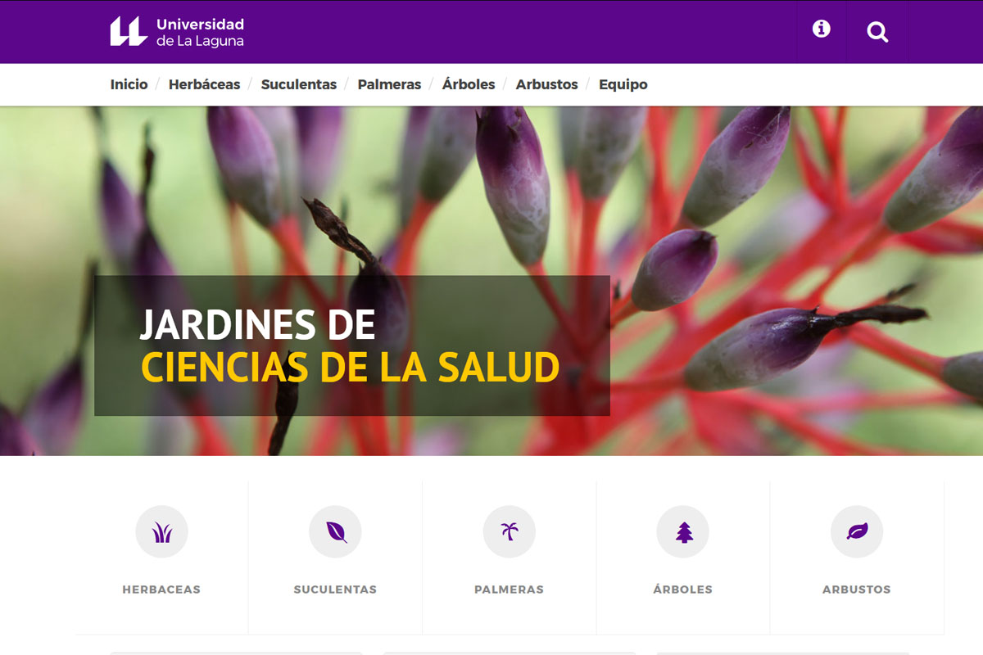The width and height of the screenshot is (983, 655).
Task: Click the HERBACEAS category label
Action: 161,589
